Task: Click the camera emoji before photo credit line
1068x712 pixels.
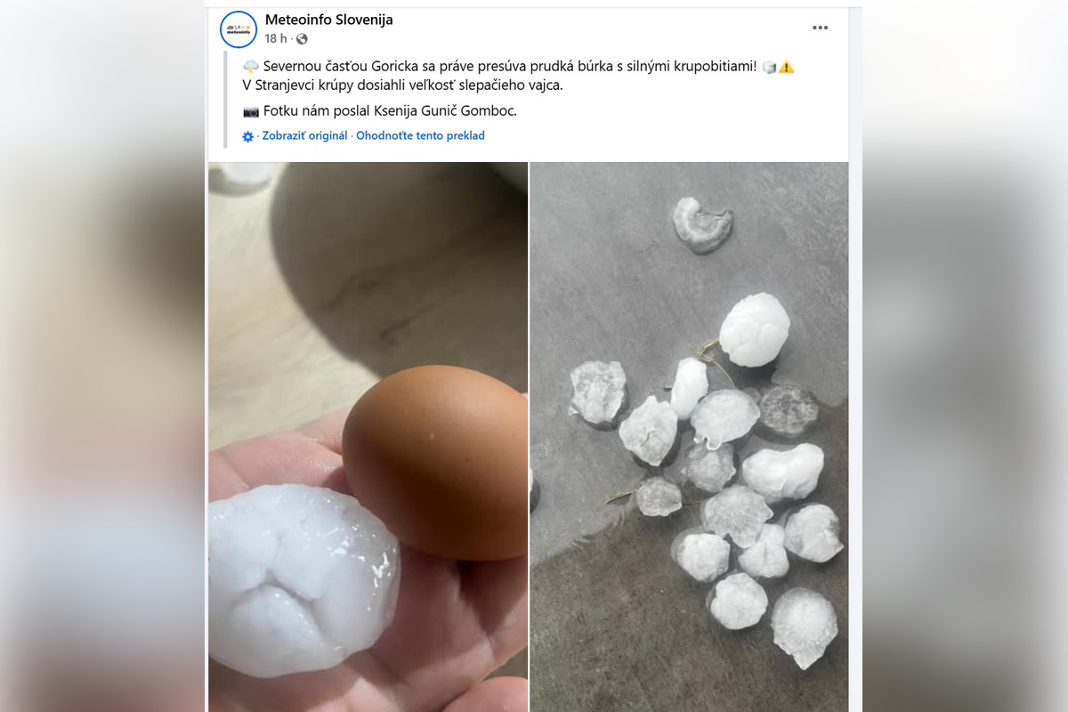Action: point(252,110)
